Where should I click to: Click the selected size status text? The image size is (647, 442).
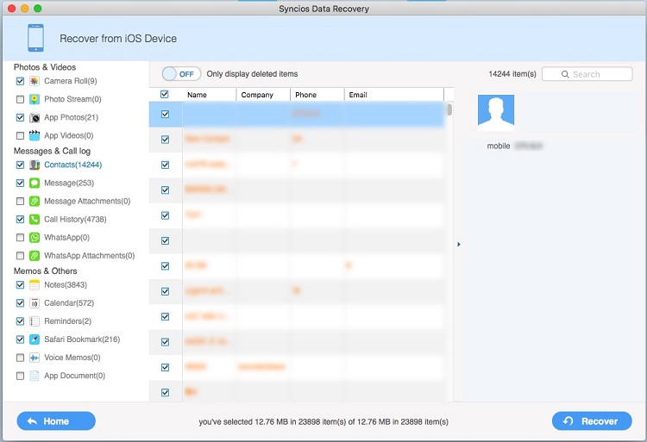(x=323, y=422)
